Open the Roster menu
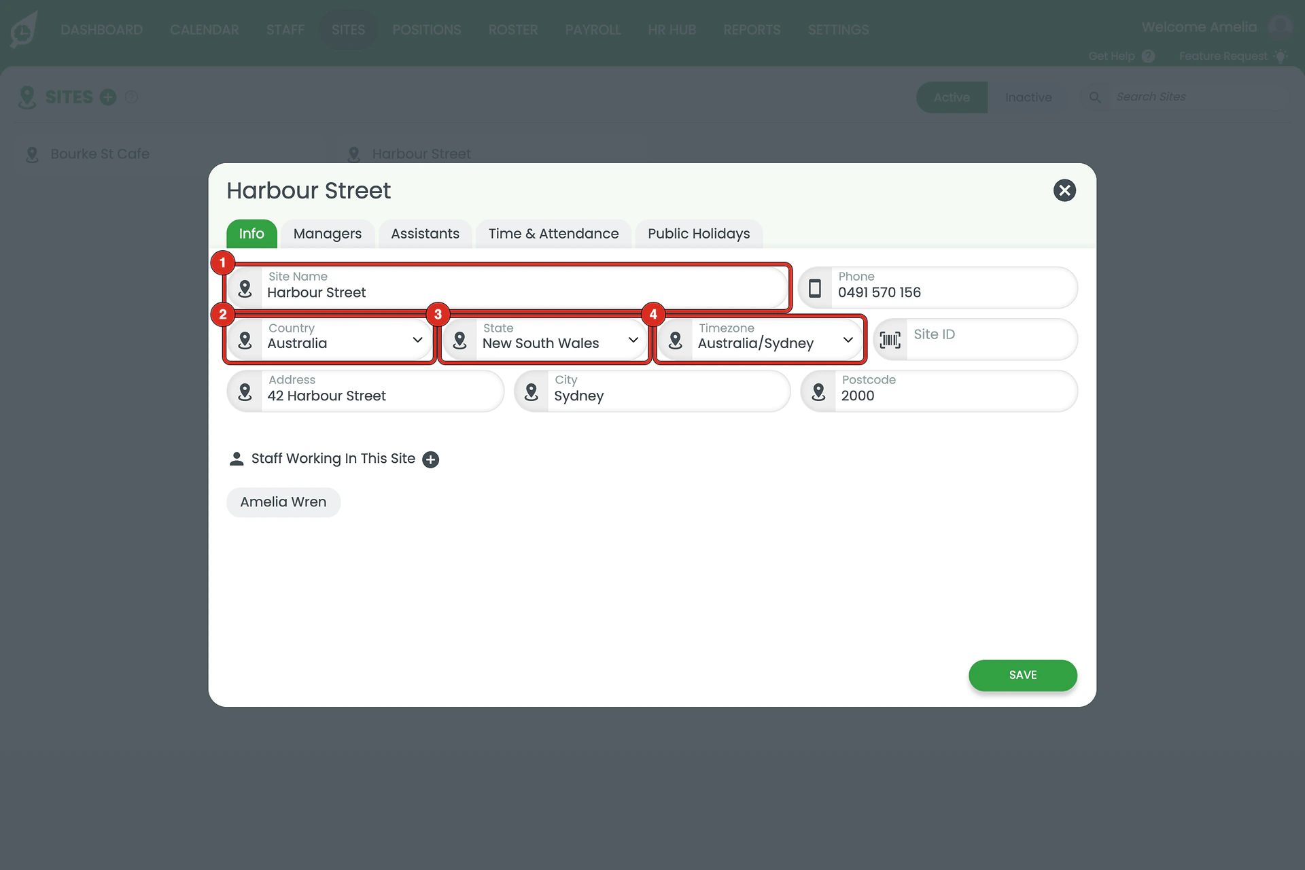1305x870 pixels. pos(513,30)
